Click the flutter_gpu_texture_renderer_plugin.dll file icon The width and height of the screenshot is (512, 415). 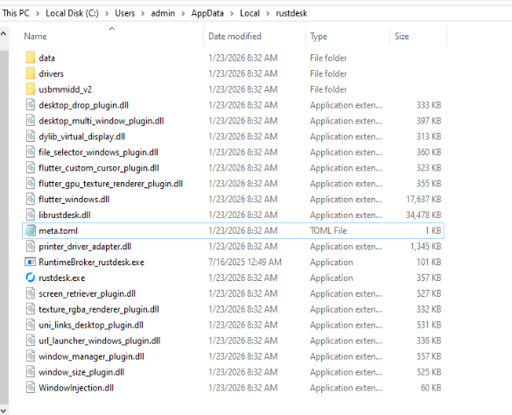point(31,183)
